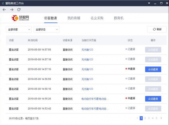Image resolution: width=169 pixels, height=125 pixels.
Task: Click the 访客来源 column header
Action: click(x=68, y=40)
